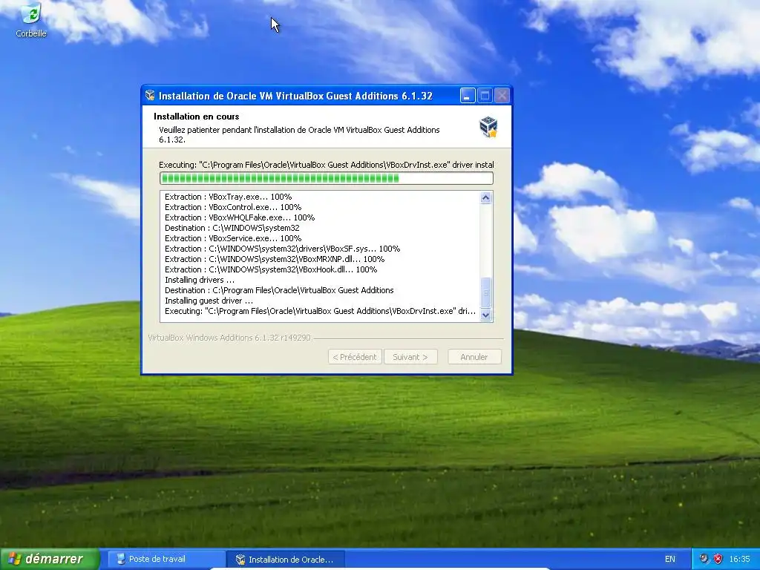Screen dimensions: 760x570
Task: Click the VirtualBox installer title bar icon
Action: click(x=150, y=96)
